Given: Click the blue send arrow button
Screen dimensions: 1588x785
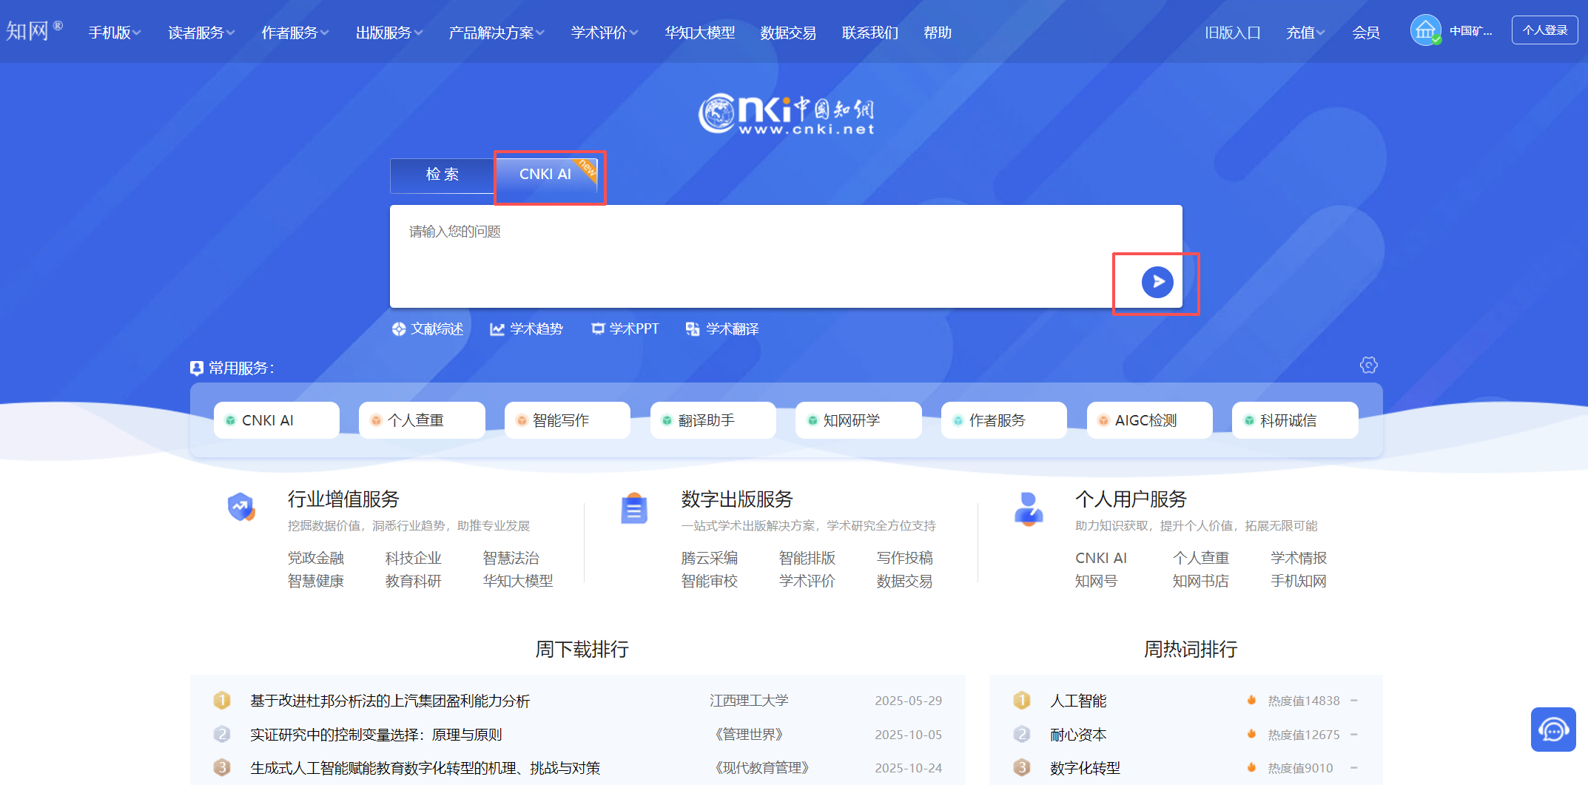Looking at the screenshot, I should pyautogui.click(x=1157, y=282).
